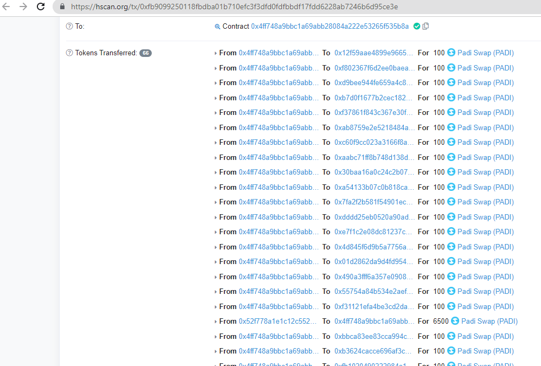
Task: Expand arrow before 0x01d2862d transfer row
Action: [215, 262]
